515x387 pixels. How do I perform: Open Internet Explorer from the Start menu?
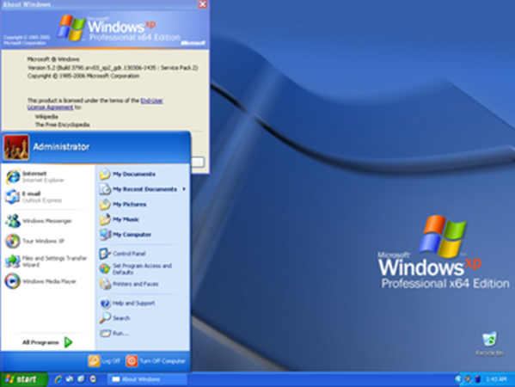tap(48, 177)
